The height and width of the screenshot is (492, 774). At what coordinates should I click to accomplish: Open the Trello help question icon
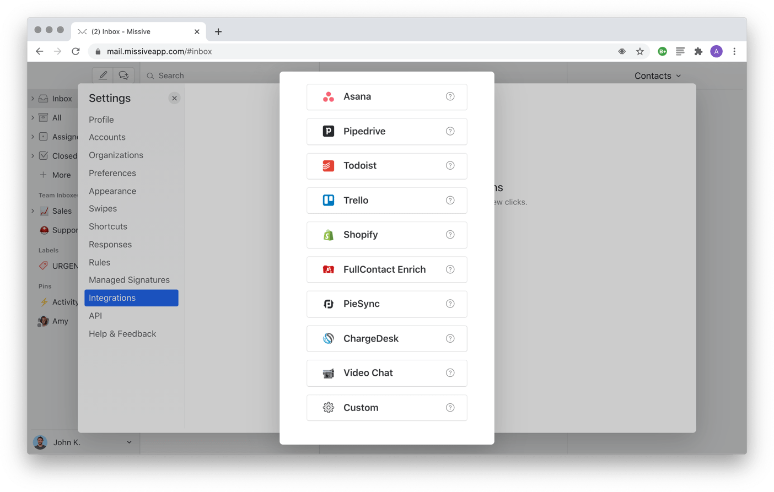click(450, 200)
